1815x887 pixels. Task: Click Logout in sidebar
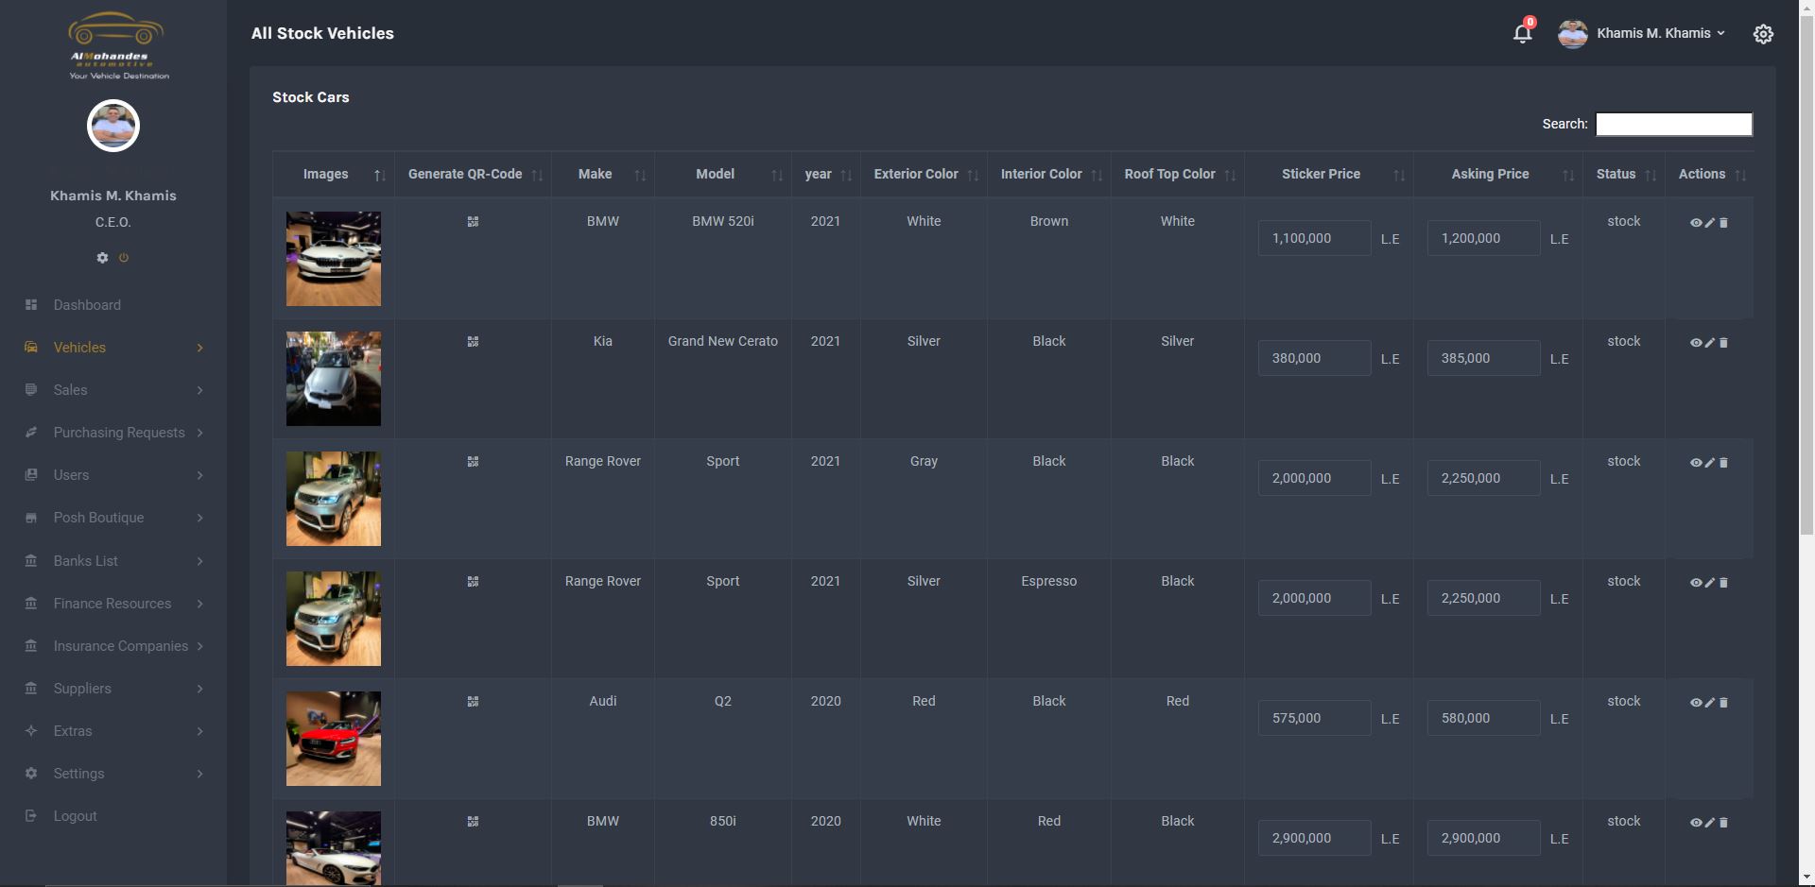click(113, 816)
